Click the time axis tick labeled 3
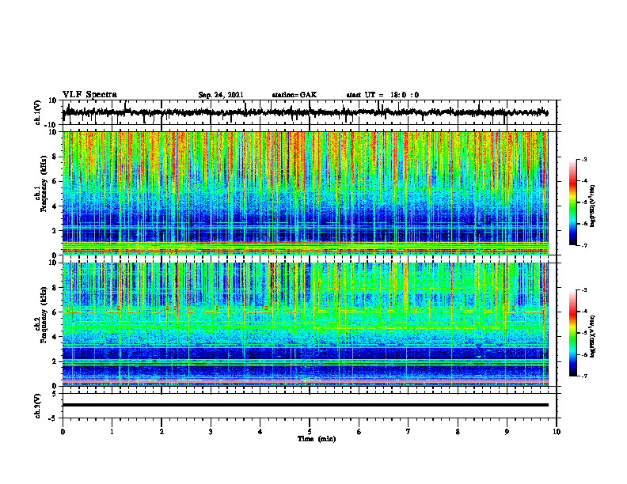Viewport: 627px width, 484px height. point(211,432)
